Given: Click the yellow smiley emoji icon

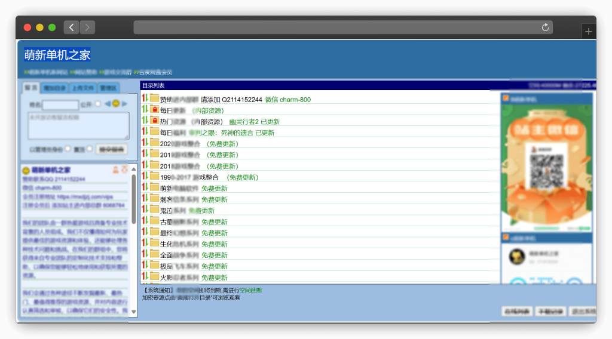Looking at the screenshot, I should tap(116, 104).
